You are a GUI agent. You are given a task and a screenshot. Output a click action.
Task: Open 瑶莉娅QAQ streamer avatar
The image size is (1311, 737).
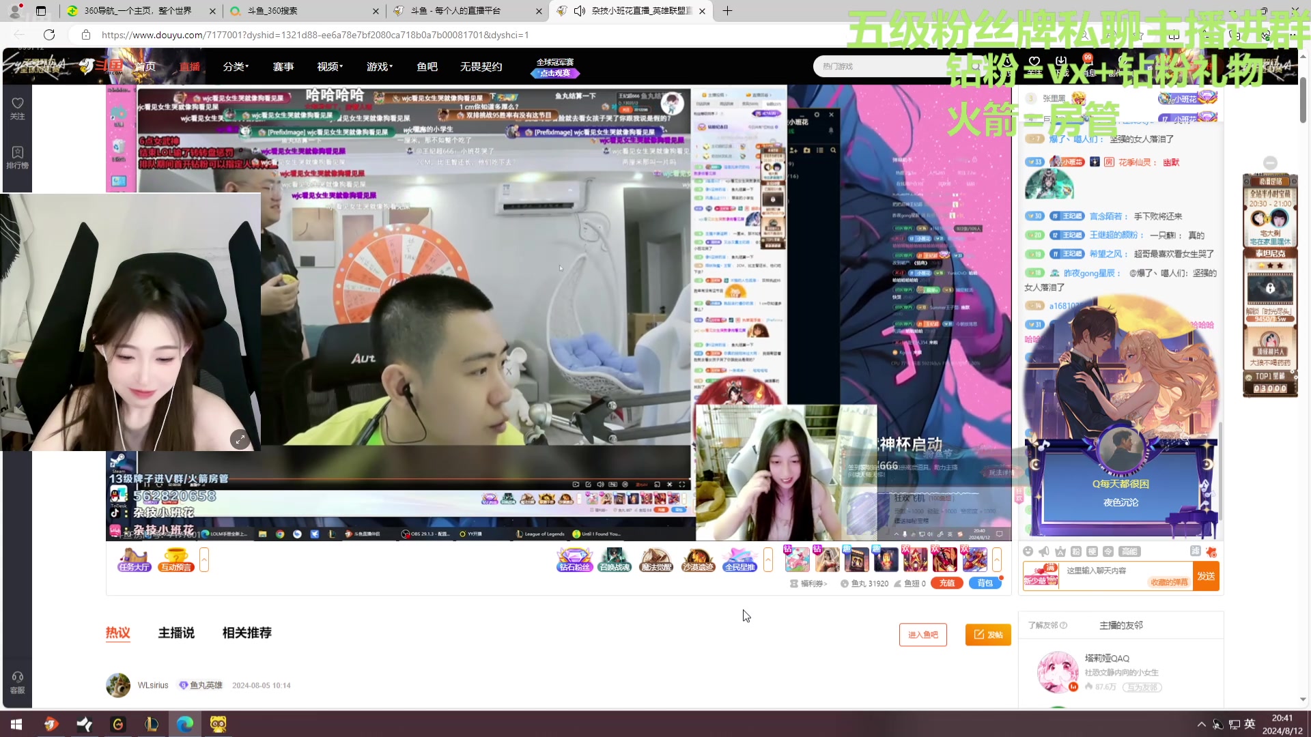click(1058, 671)
